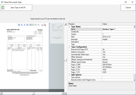Viewport: 136px width, 95px height.
Task: Select Page_Y_MM value 297.0530mm
Action: 118,67
